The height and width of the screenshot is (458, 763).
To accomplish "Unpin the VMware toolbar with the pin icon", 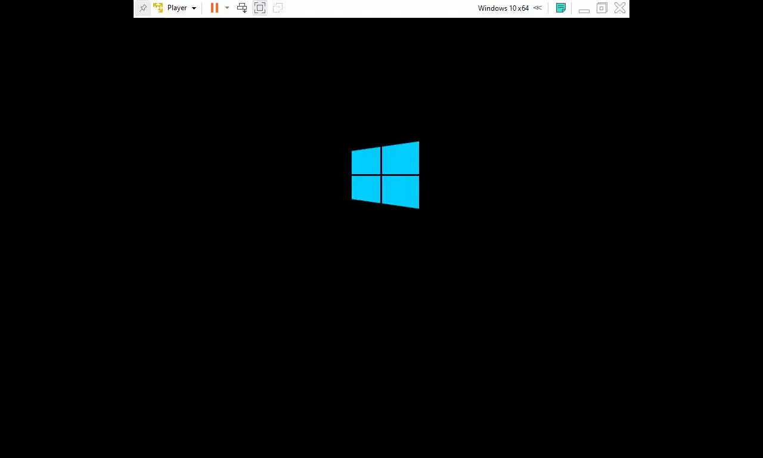I will pos(143,8).
